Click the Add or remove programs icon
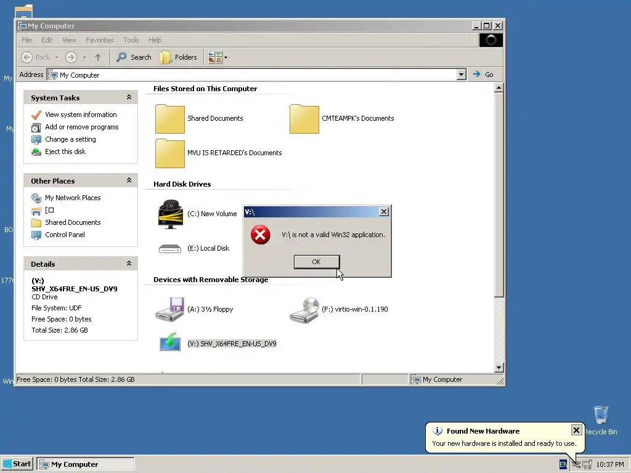The image size is (631, 473). pos(36,127)
